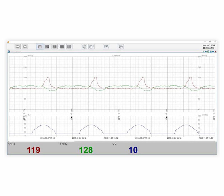Image resolution: width=224 pixels, height=196 pixels.
Task: Click the round pen edit icon
Action: (x=121, y=47)
